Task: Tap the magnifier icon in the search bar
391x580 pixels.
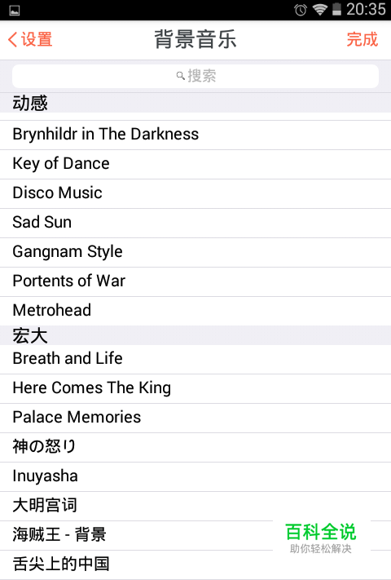Action: coord(180,76)
